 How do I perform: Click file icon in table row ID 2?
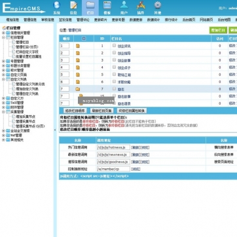pos(78,53)
